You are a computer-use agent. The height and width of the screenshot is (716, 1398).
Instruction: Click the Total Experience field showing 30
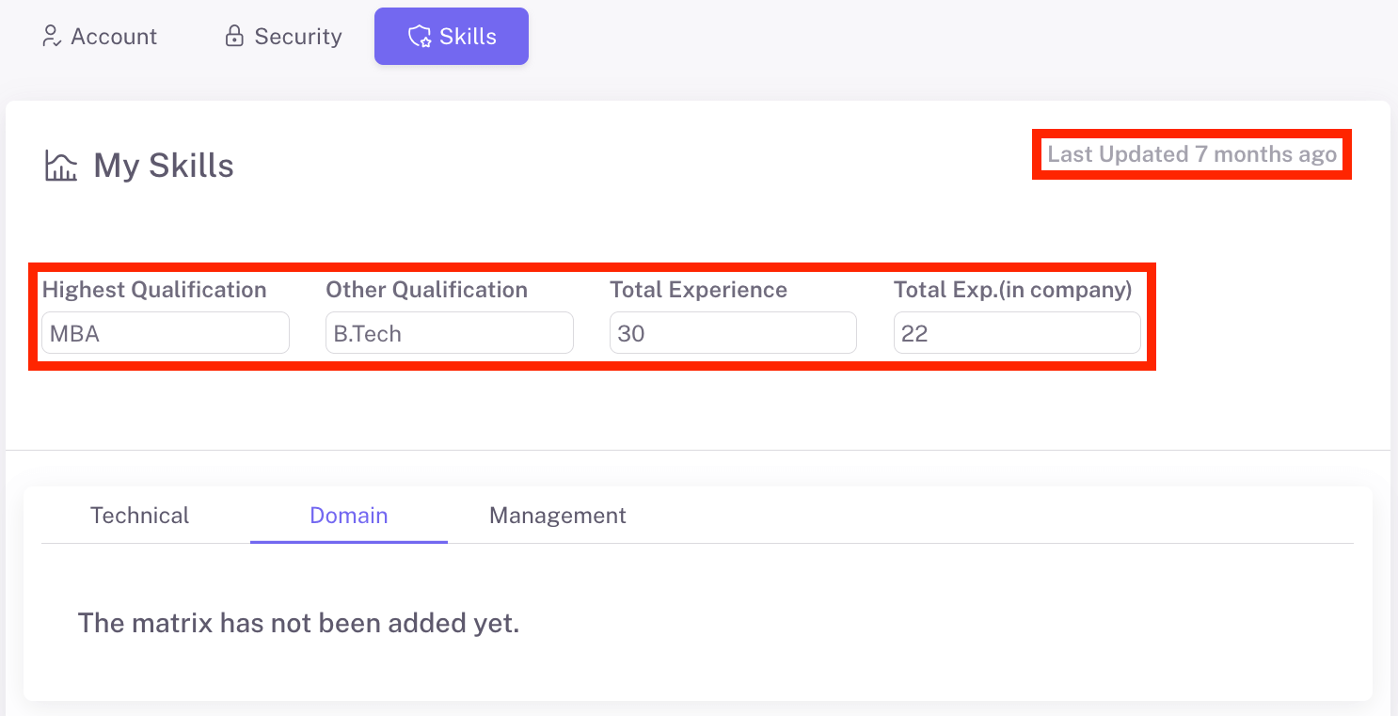click(x=733, y=333)
